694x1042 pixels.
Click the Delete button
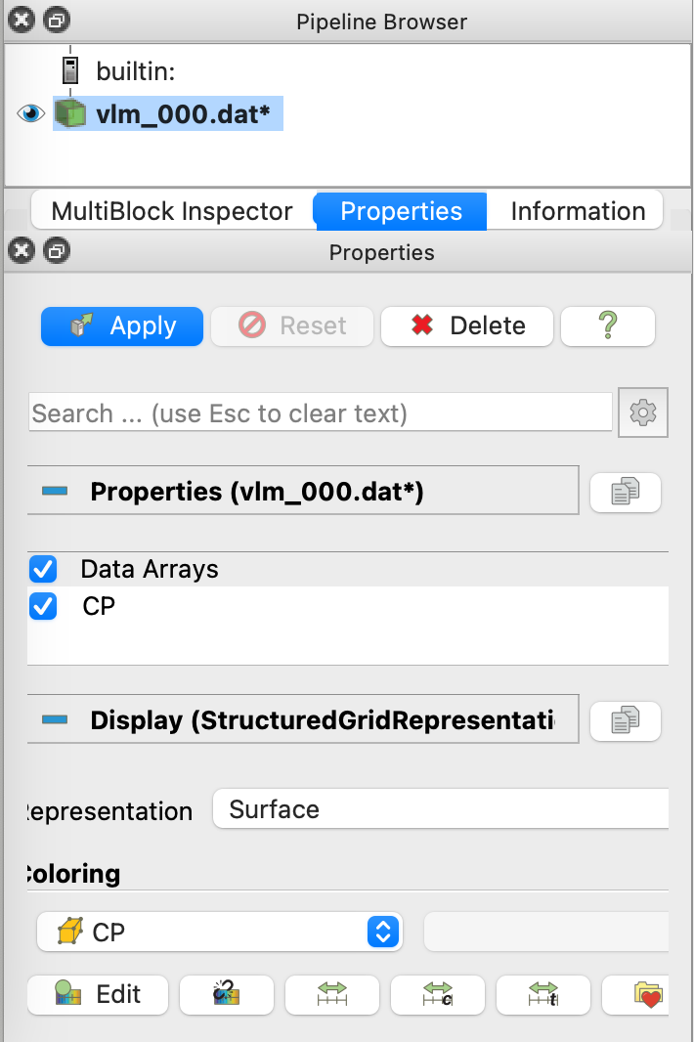coord(466,326)
